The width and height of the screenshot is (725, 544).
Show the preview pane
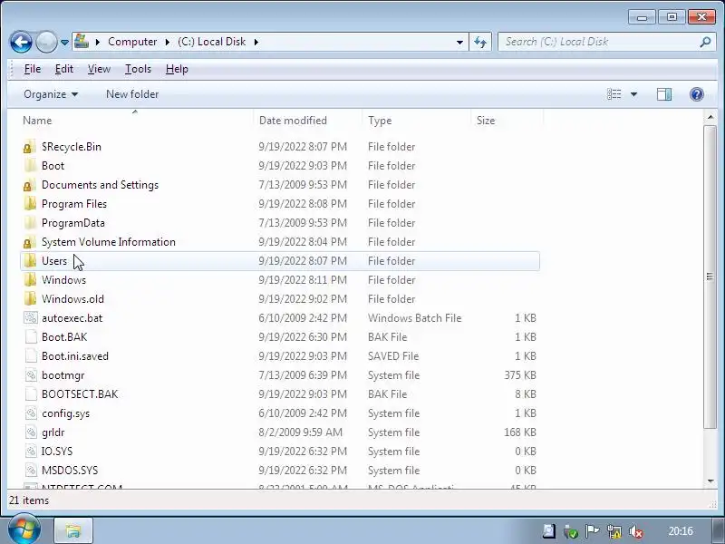pyautogui.click(x=664, y=94)
